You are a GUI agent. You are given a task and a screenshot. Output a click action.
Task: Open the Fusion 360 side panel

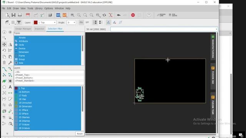pos(213,76)
